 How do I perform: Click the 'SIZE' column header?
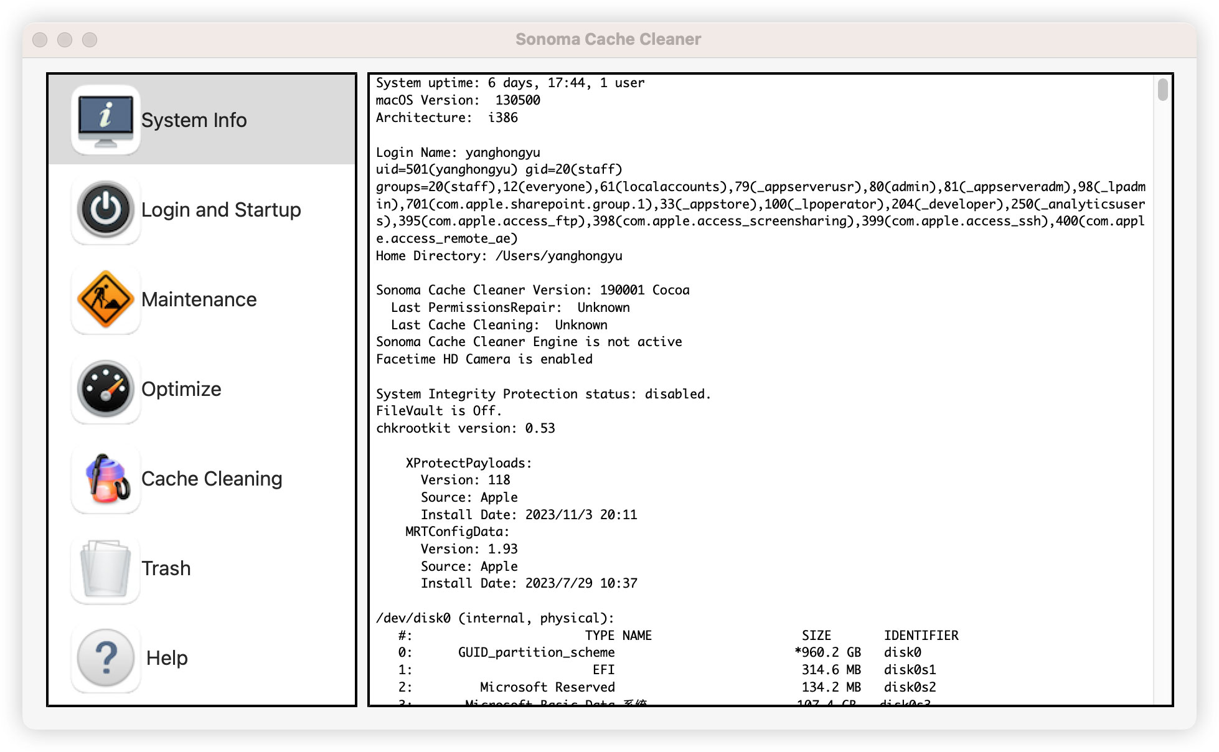pos(817,636)
